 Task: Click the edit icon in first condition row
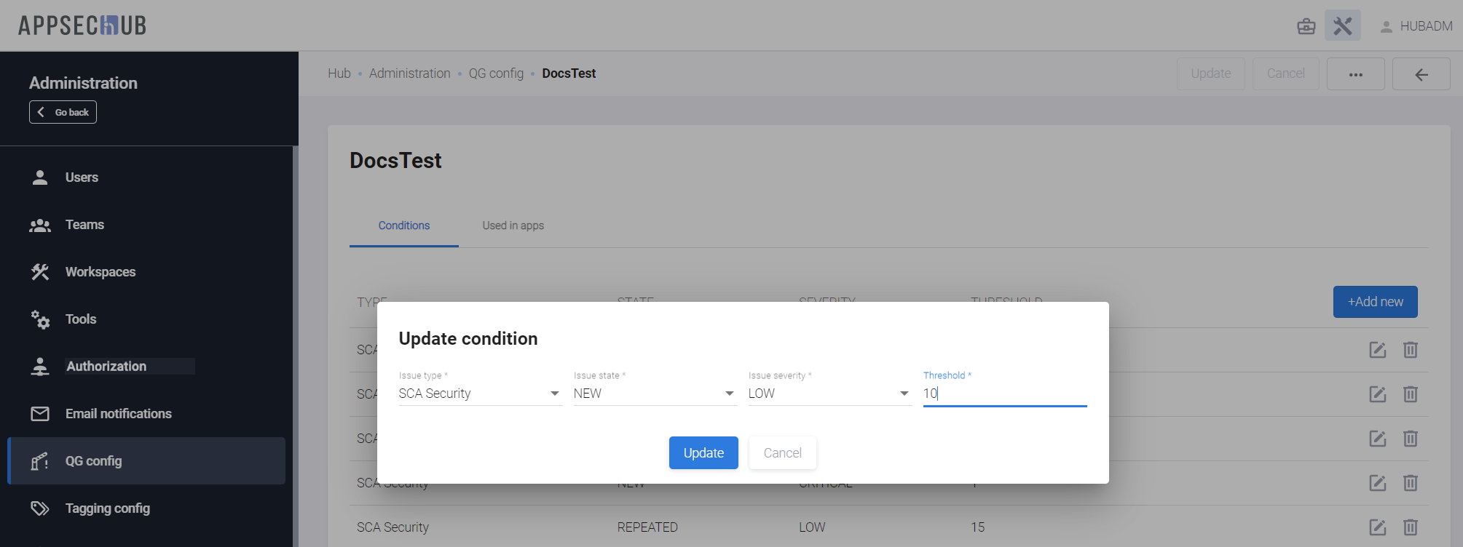1377,350
